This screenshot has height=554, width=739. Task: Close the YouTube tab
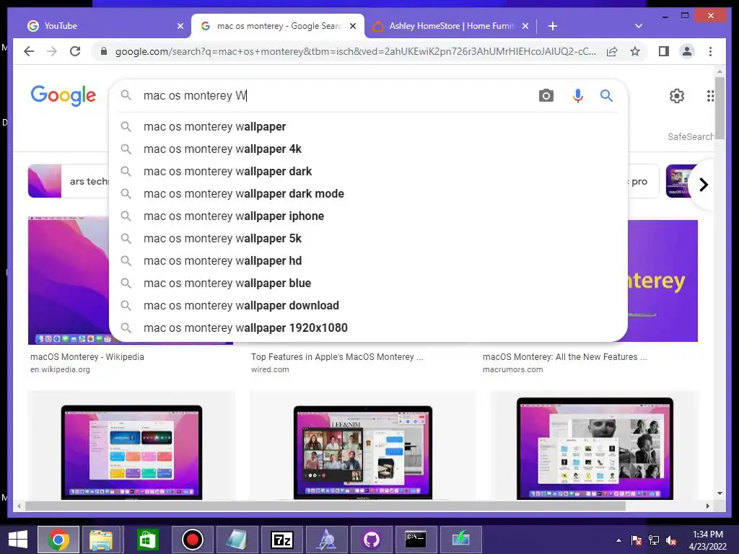coord(180,26)
